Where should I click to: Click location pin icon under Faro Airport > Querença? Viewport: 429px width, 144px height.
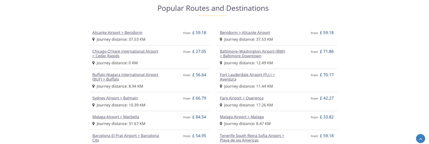(x=221, y=105)
